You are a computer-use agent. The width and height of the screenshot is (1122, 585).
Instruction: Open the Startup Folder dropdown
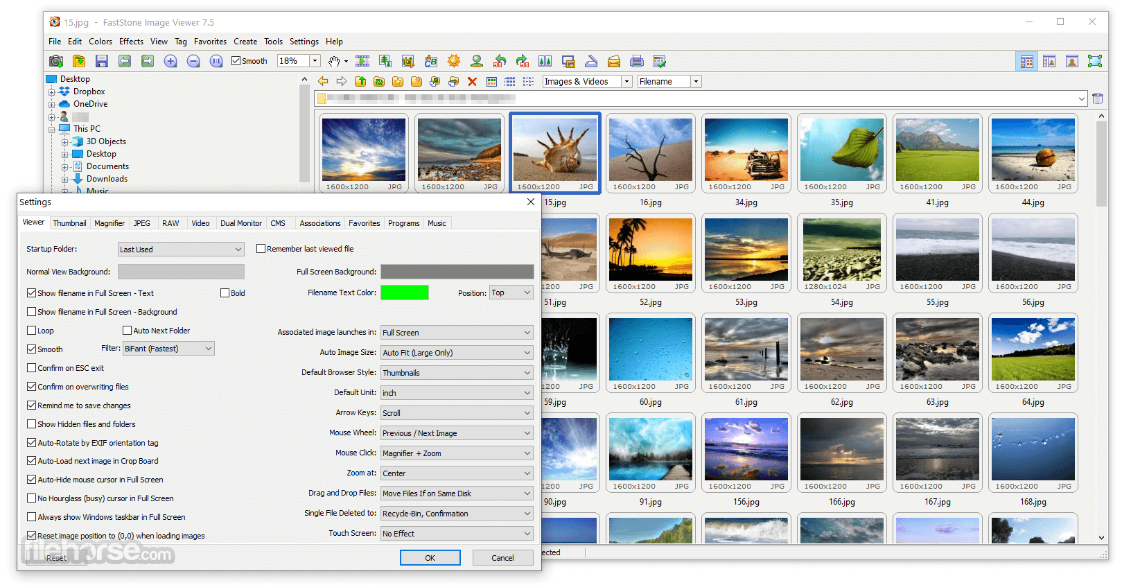[181, 250]
